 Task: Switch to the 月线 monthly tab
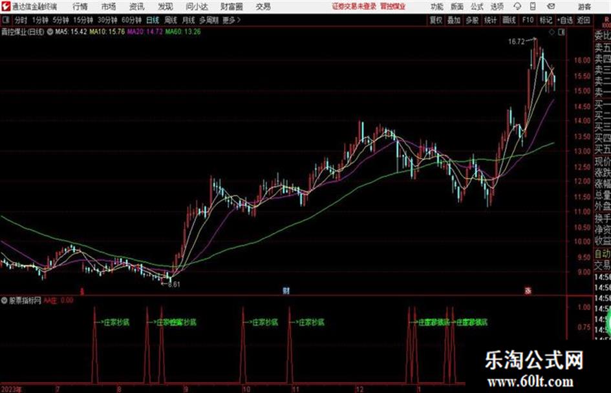[189, 20]
